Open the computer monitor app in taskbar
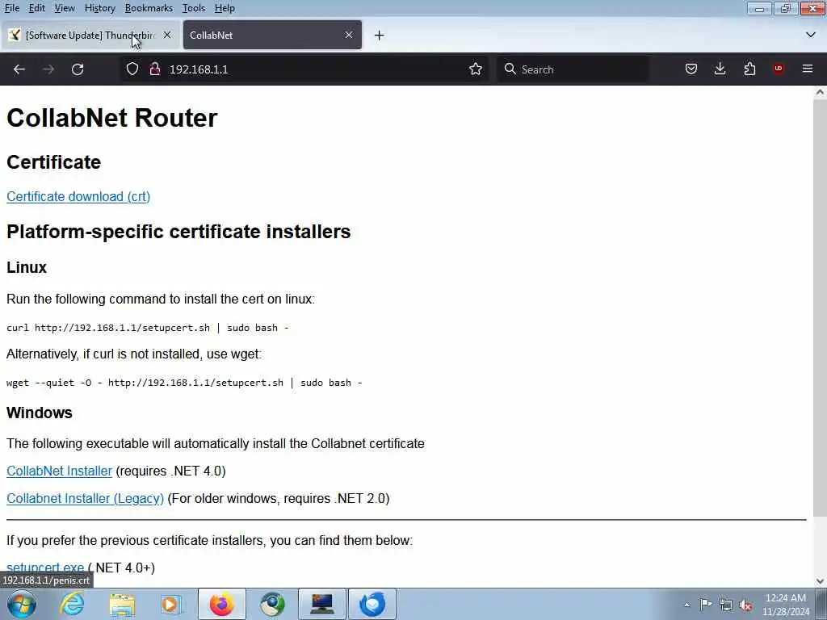The width and height of the screenshot is (827, 620). tap(322, 604)
